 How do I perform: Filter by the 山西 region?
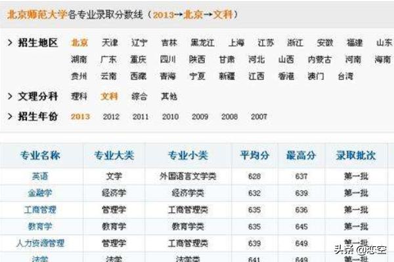pos(286,60)
